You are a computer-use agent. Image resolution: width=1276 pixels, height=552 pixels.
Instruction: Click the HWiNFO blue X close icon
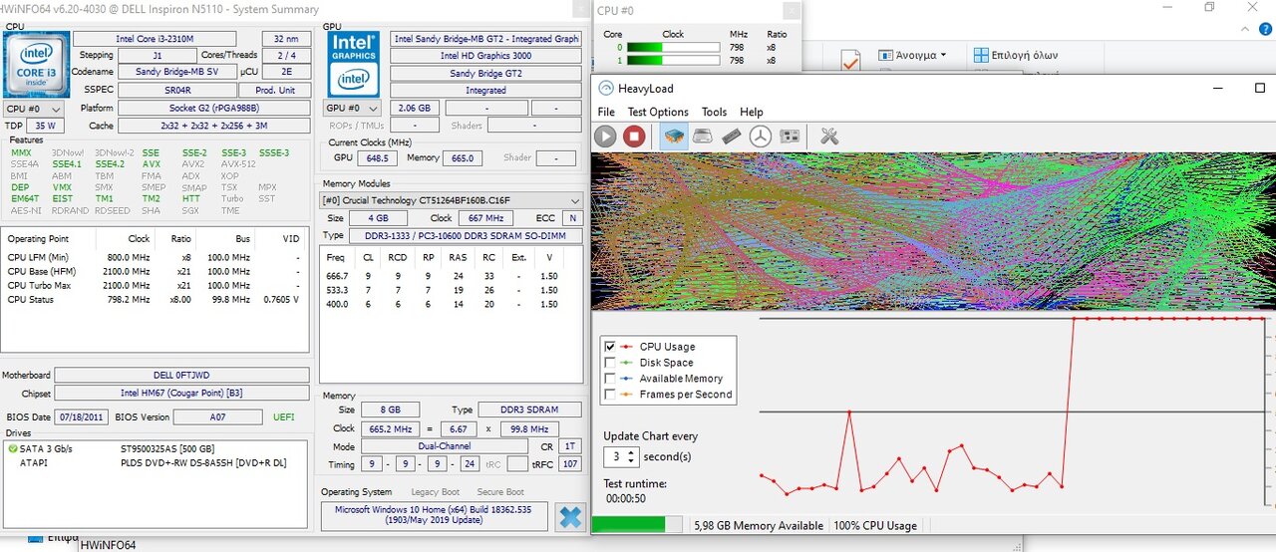[x=570, y=517]
